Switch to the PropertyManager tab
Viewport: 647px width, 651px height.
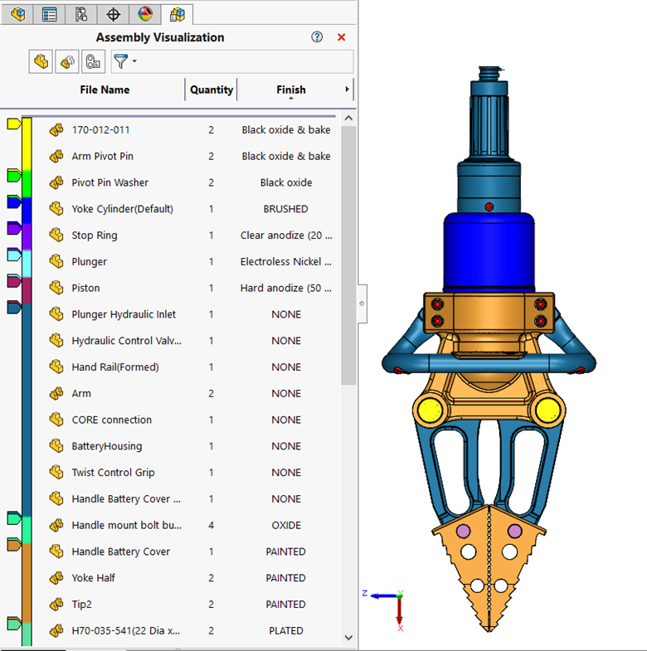pos(50,14)
